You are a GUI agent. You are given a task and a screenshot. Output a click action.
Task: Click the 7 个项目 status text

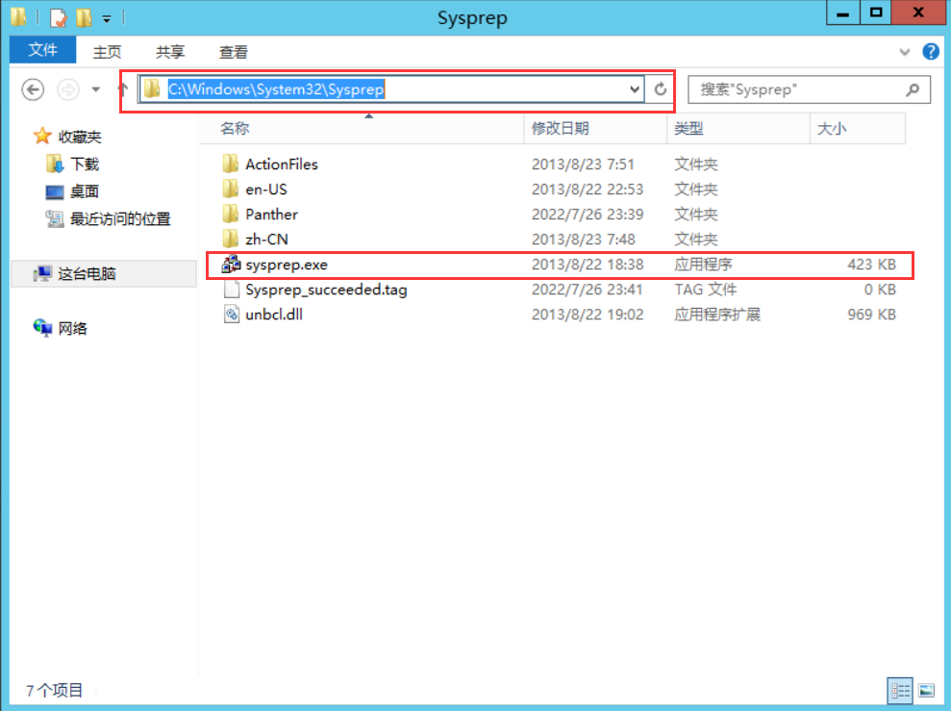click(x=54, y=690)
